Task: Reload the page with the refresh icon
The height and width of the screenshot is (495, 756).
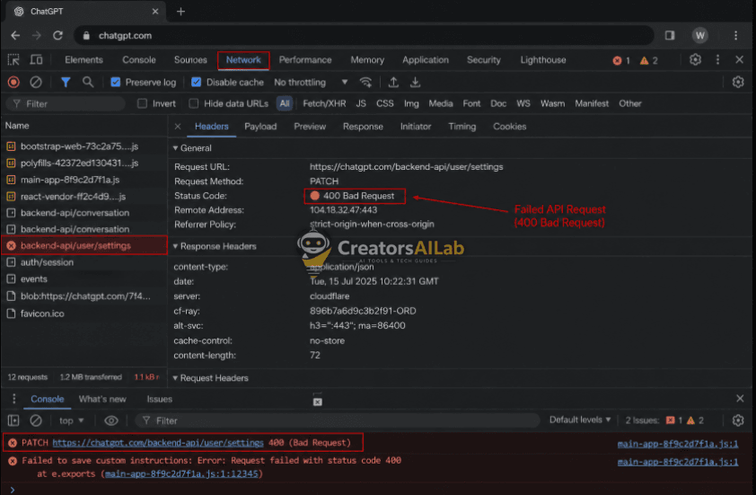Action: (57, 36)
